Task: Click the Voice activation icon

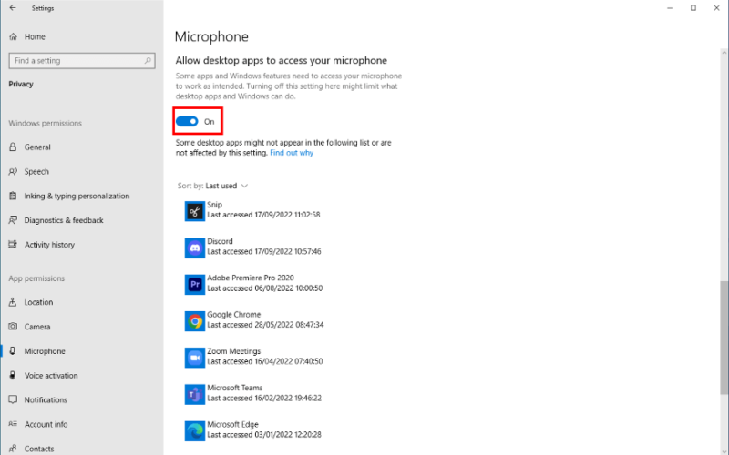Action: (x=13, y=375)
